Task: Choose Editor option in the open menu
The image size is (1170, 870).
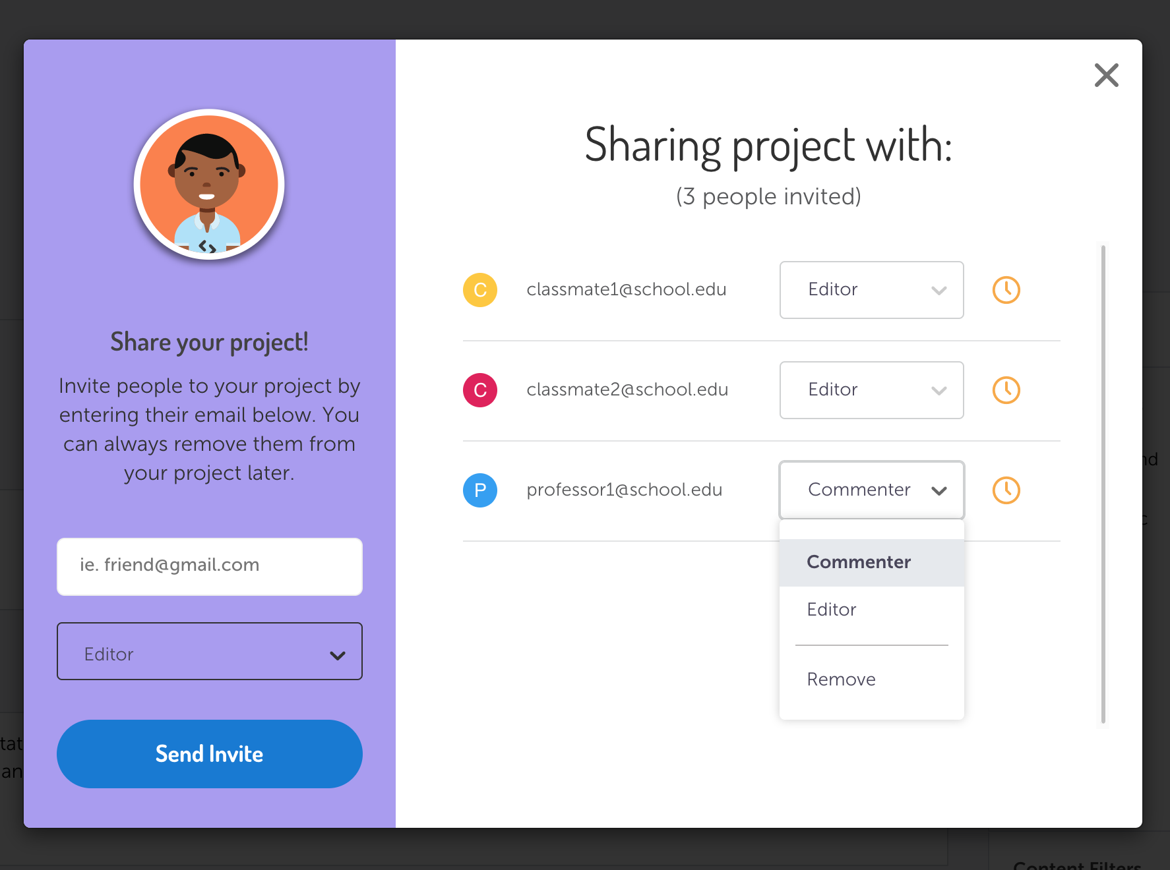Action: (x=832, y=610)
